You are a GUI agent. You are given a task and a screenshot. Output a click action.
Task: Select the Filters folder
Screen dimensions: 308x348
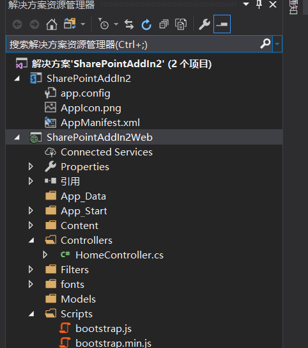[75, 270]
